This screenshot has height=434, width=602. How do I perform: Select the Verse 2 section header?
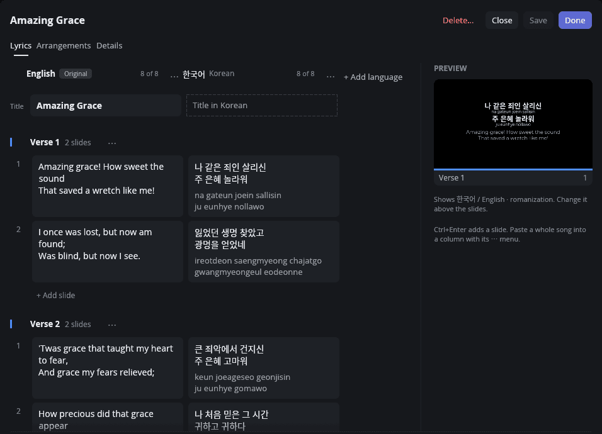pyautogui.click(x=45, y=324)
